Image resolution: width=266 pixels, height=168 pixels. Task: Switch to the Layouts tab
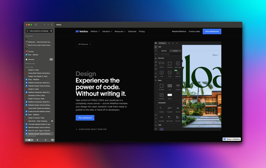tap(175, 51)
